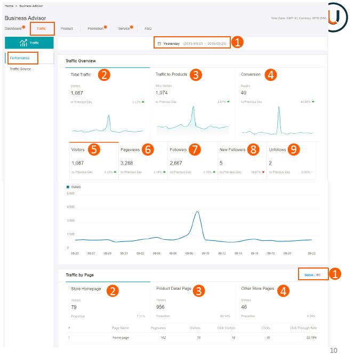This screenshot has height=357, width=354.
Task: Open the Promotion tab
Action: click(x=95, y=28)
